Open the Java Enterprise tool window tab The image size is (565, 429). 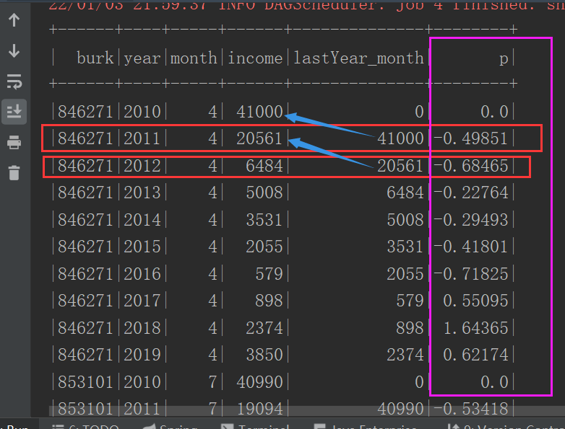pyautogui.click(x=366, y=427)
